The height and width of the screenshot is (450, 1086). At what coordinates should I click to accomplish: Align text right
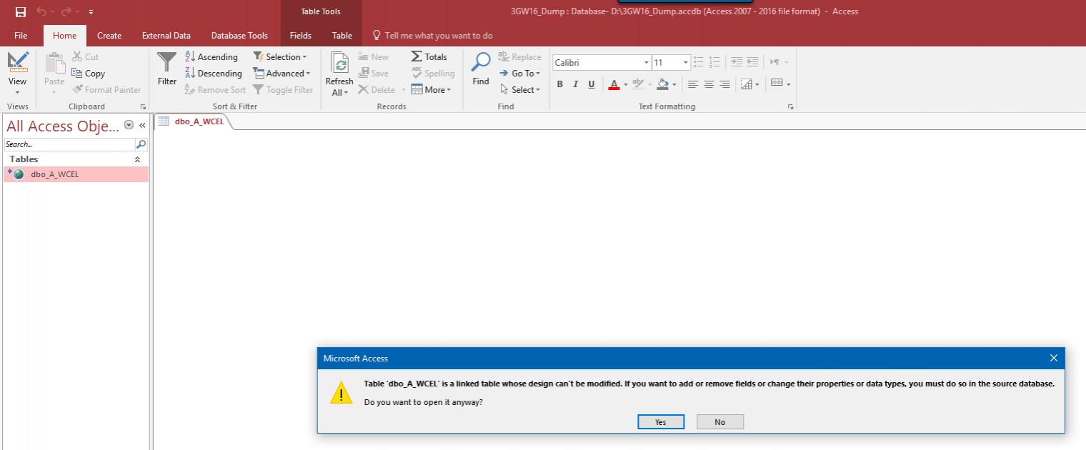pyautogui.click(x=724, y=84)
